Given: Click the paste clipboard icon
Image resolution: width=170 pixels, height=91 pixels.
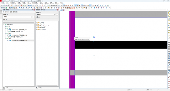Looking at the screenshot, I should pos(18,5).
